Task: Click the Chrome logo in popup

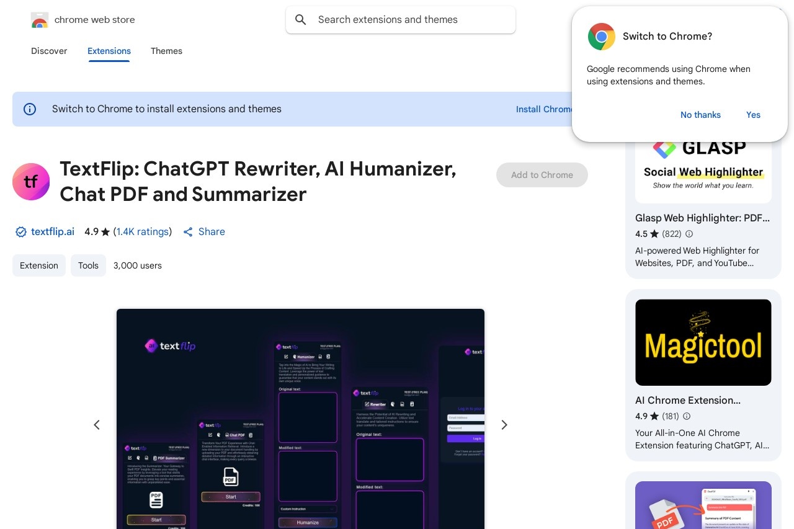Action: tap(602, 37)
